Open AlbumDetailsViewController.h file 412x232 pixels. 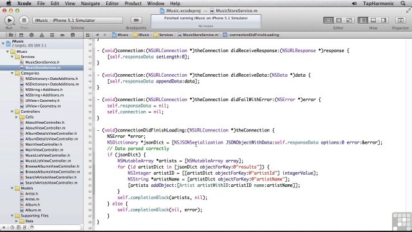(51, 133)
